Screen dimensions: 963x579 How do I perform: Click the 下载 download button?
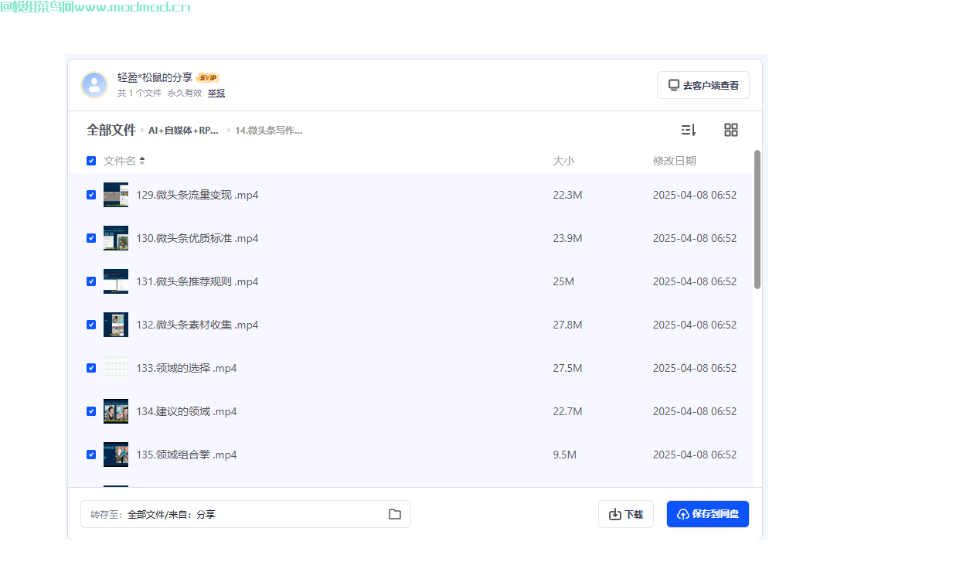click(x=625, y=514)
